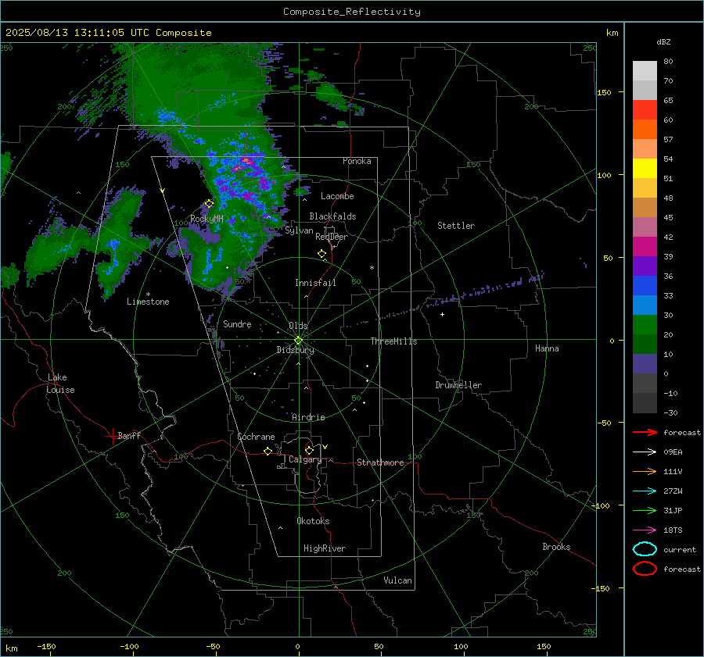The height and width of the screenshot is (657, 704).
Task: Click the RedDeer city label
Action: (x=332, y=237)
